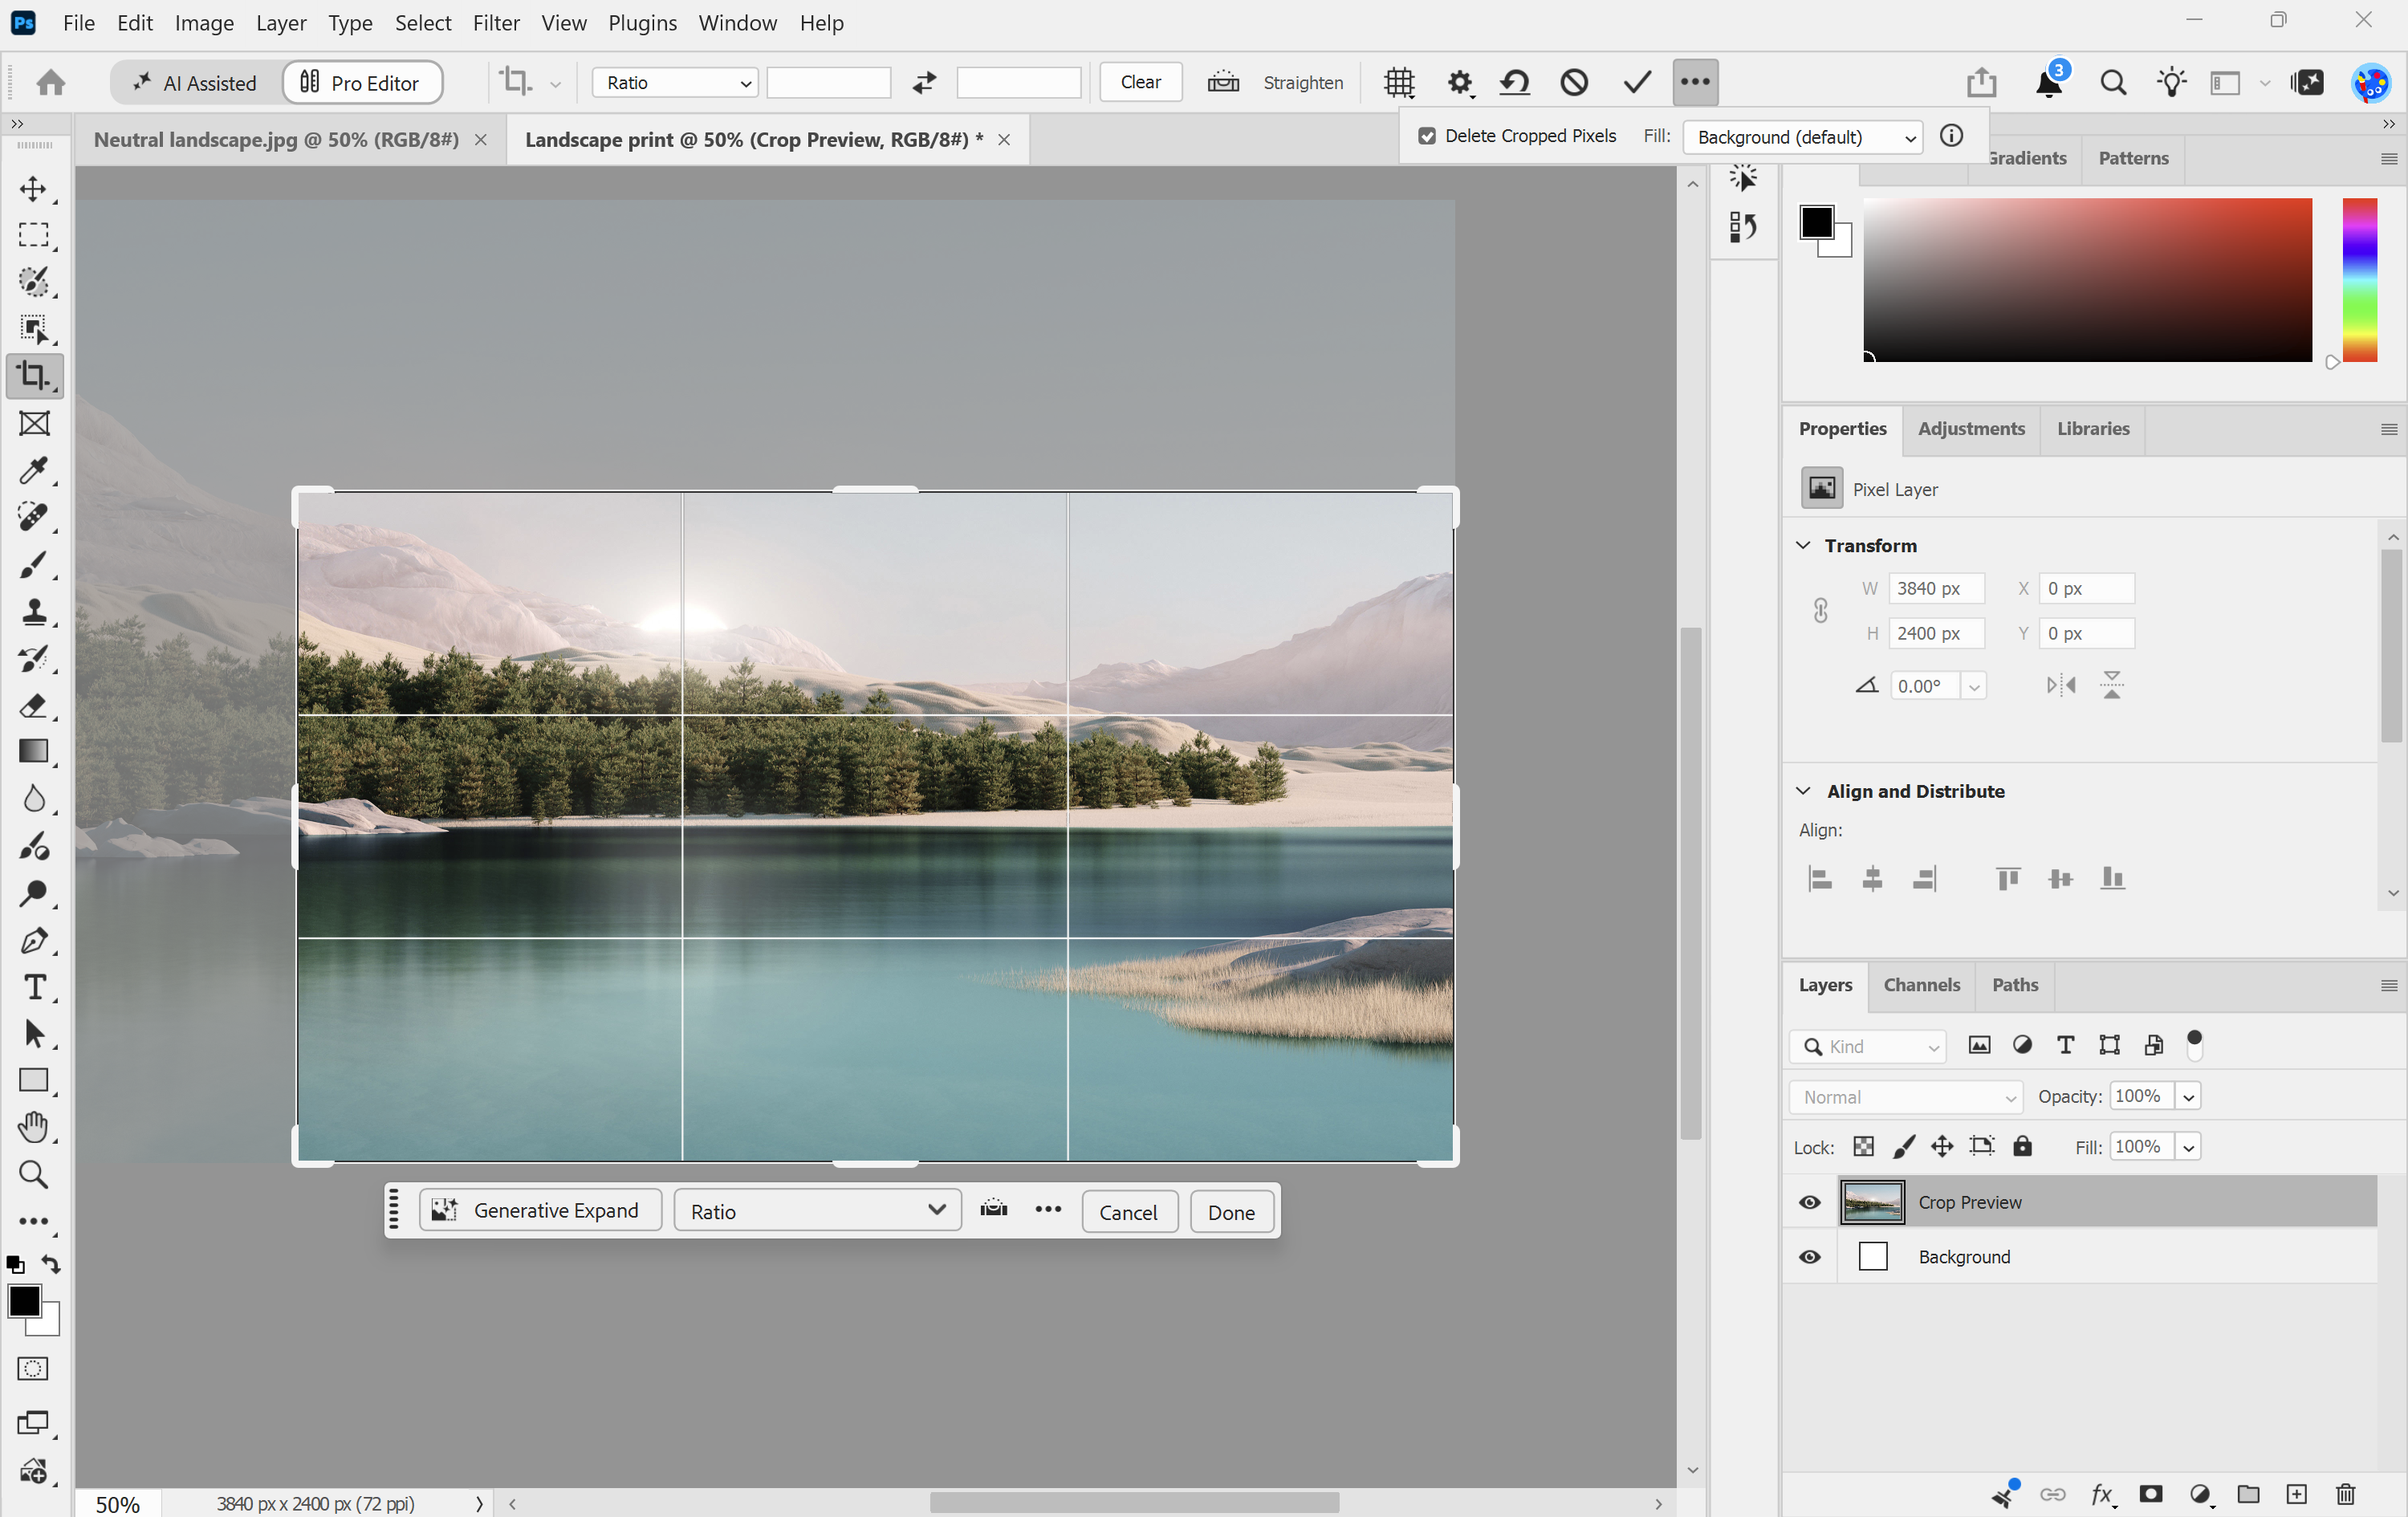Swap width and height crop values
Viewport: 2408px width, 1517px height.
(x=924, y=82)
